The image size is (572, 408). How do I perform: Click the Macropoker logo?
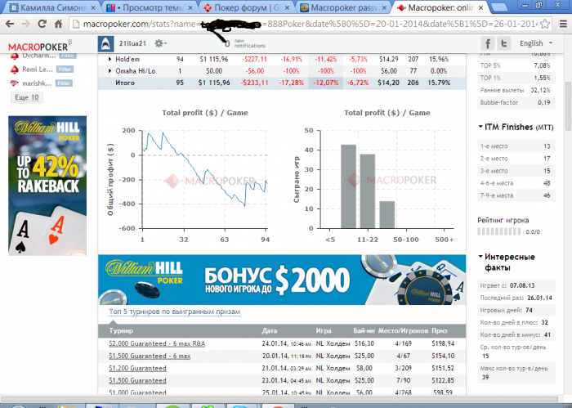(40, 46)
